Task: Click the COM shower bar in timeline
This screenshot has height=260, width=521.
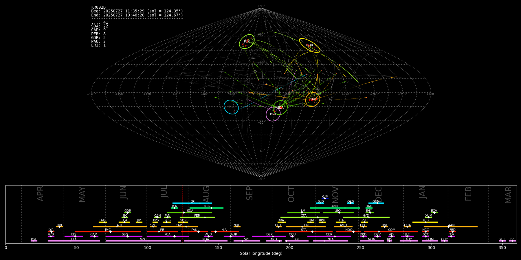Action: (x=391, y=232)
